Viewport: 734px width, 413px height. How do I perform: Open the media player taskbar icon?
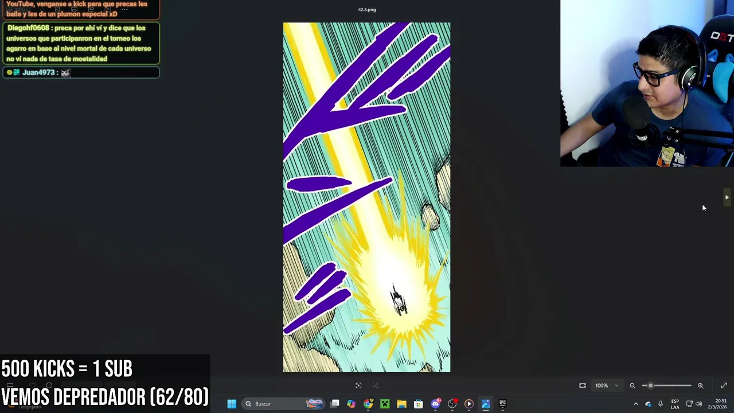(x=468, y=404)
